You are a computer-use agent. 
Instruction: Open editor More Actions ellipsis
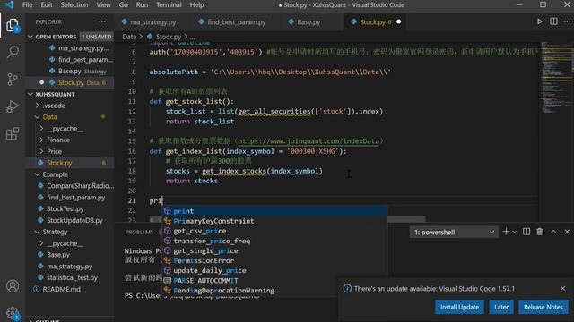[567, 21]
